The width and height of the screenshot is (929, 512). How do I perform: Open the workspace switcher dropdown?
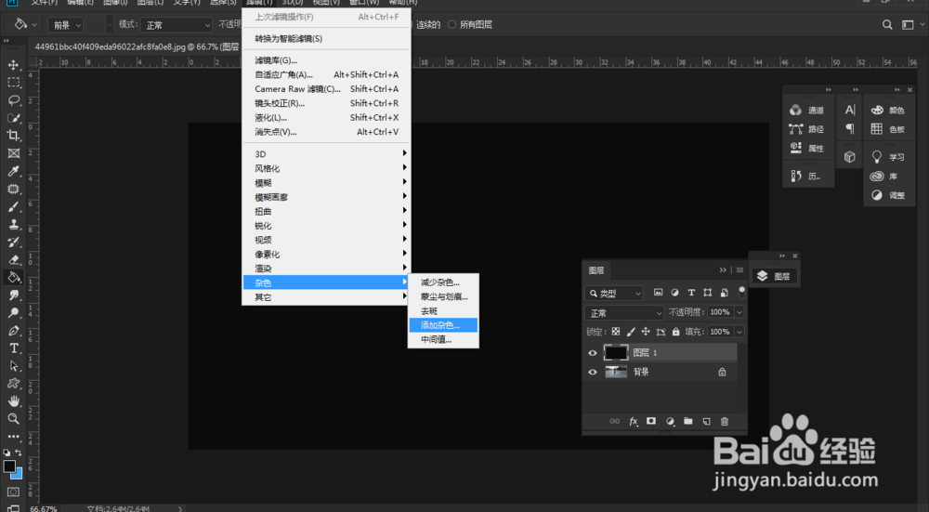[x=912, y=25]
